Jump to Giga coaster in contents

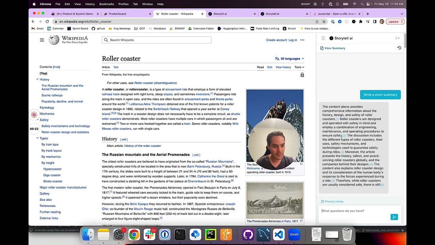(52, 175)
